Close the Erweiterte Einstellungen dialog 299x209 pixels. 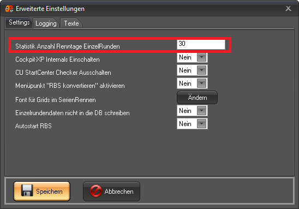288,8
